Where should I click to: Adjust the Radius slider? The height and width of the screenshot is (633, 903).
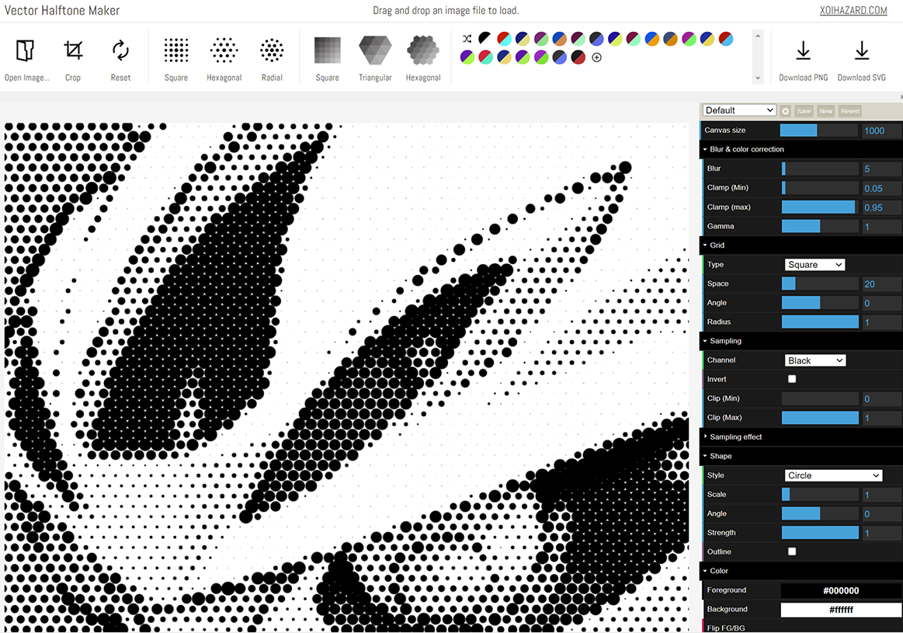820,322
